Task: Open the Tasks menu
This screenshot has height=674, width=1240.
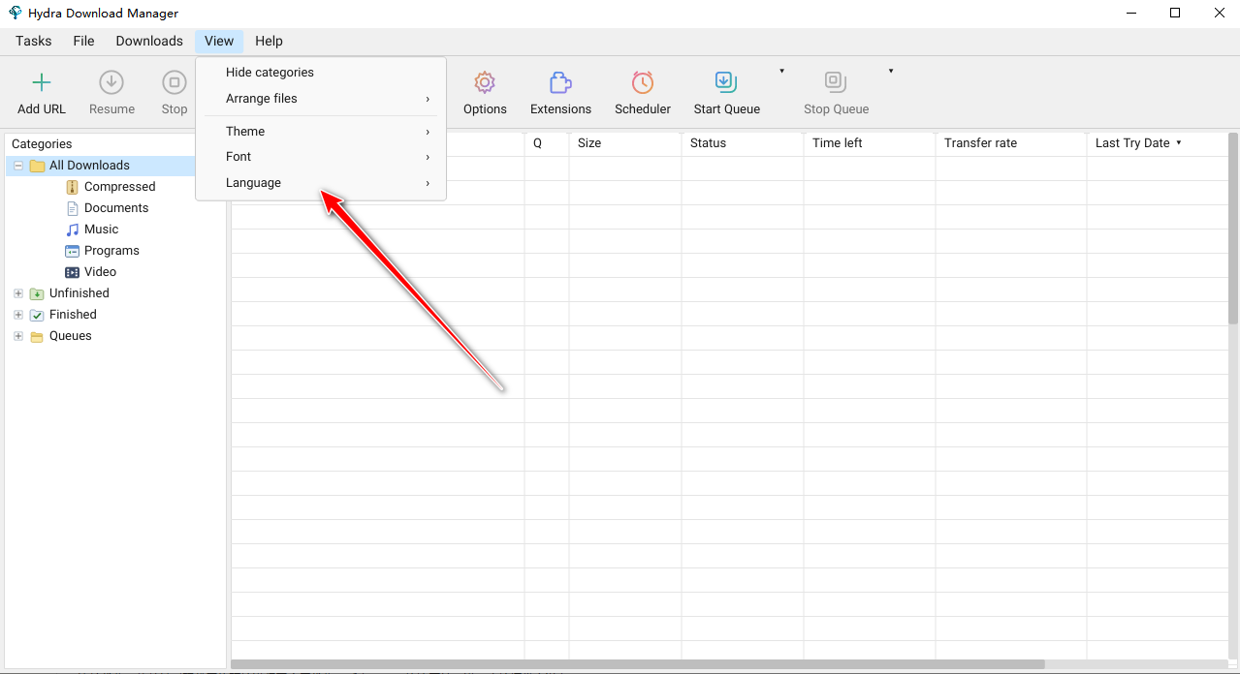Action: pyautogui.click(x=34, y=41)
